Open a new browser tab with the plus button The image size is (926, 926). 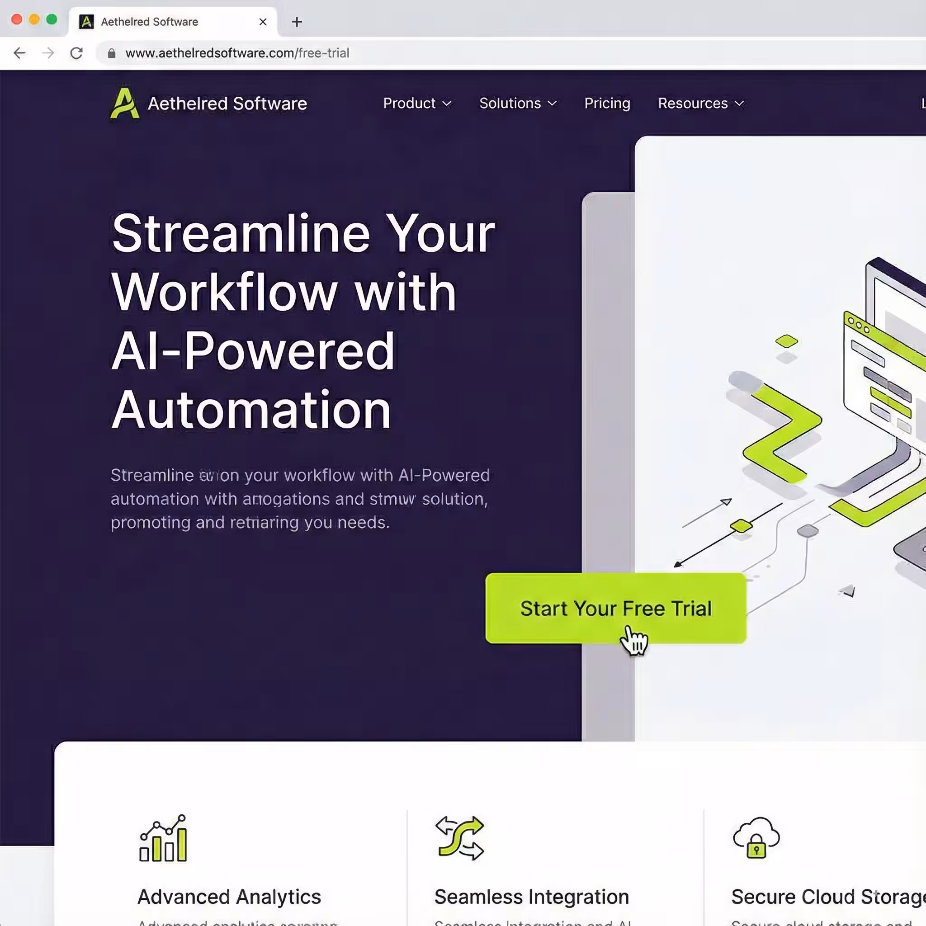(x=297, y=22)
